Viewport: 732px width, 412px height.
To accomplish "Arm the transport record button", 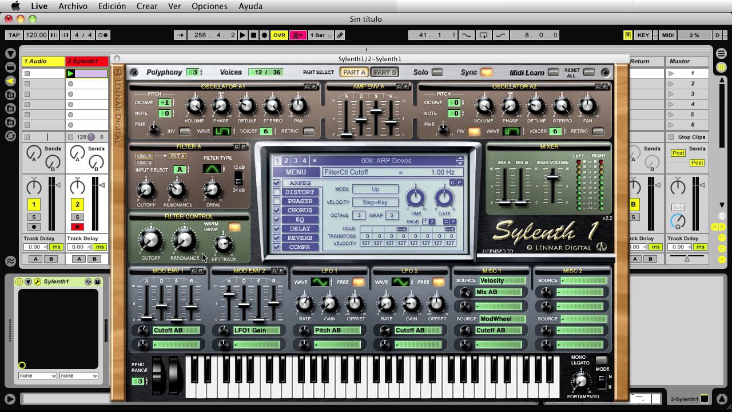I will [x=264, y=35].
